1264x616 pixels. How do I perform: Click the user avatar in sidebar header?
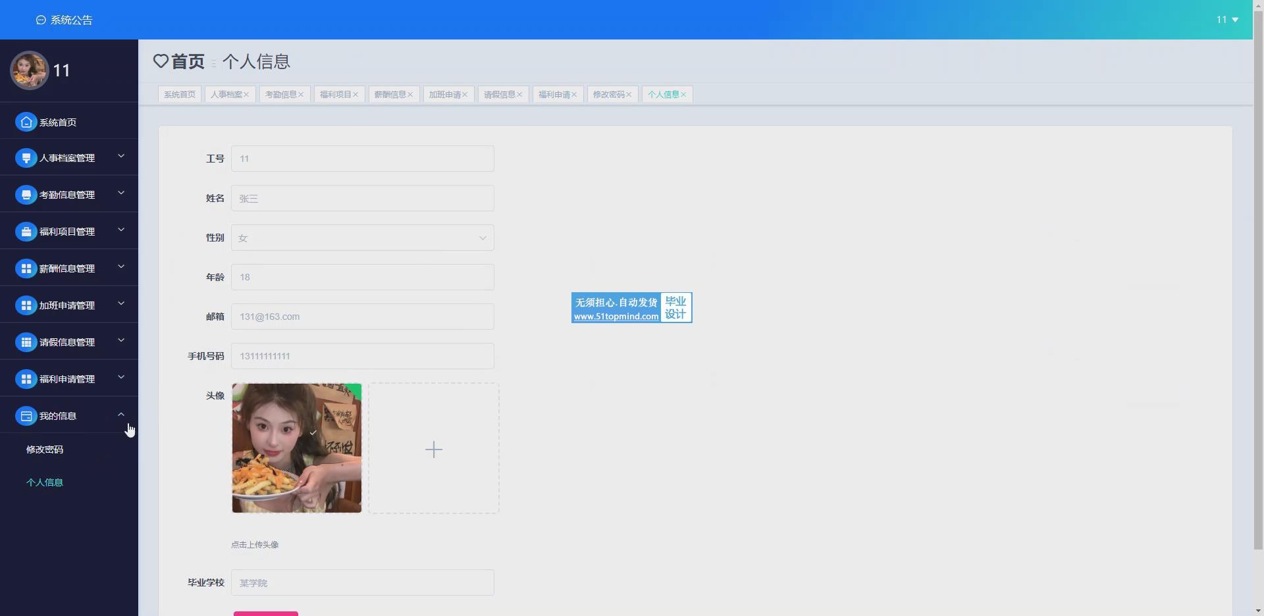point(29,70)
